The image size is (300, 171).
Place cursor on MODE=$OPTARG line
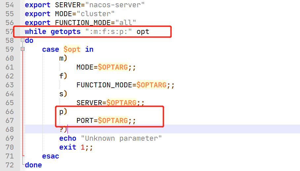click(106, 67)
